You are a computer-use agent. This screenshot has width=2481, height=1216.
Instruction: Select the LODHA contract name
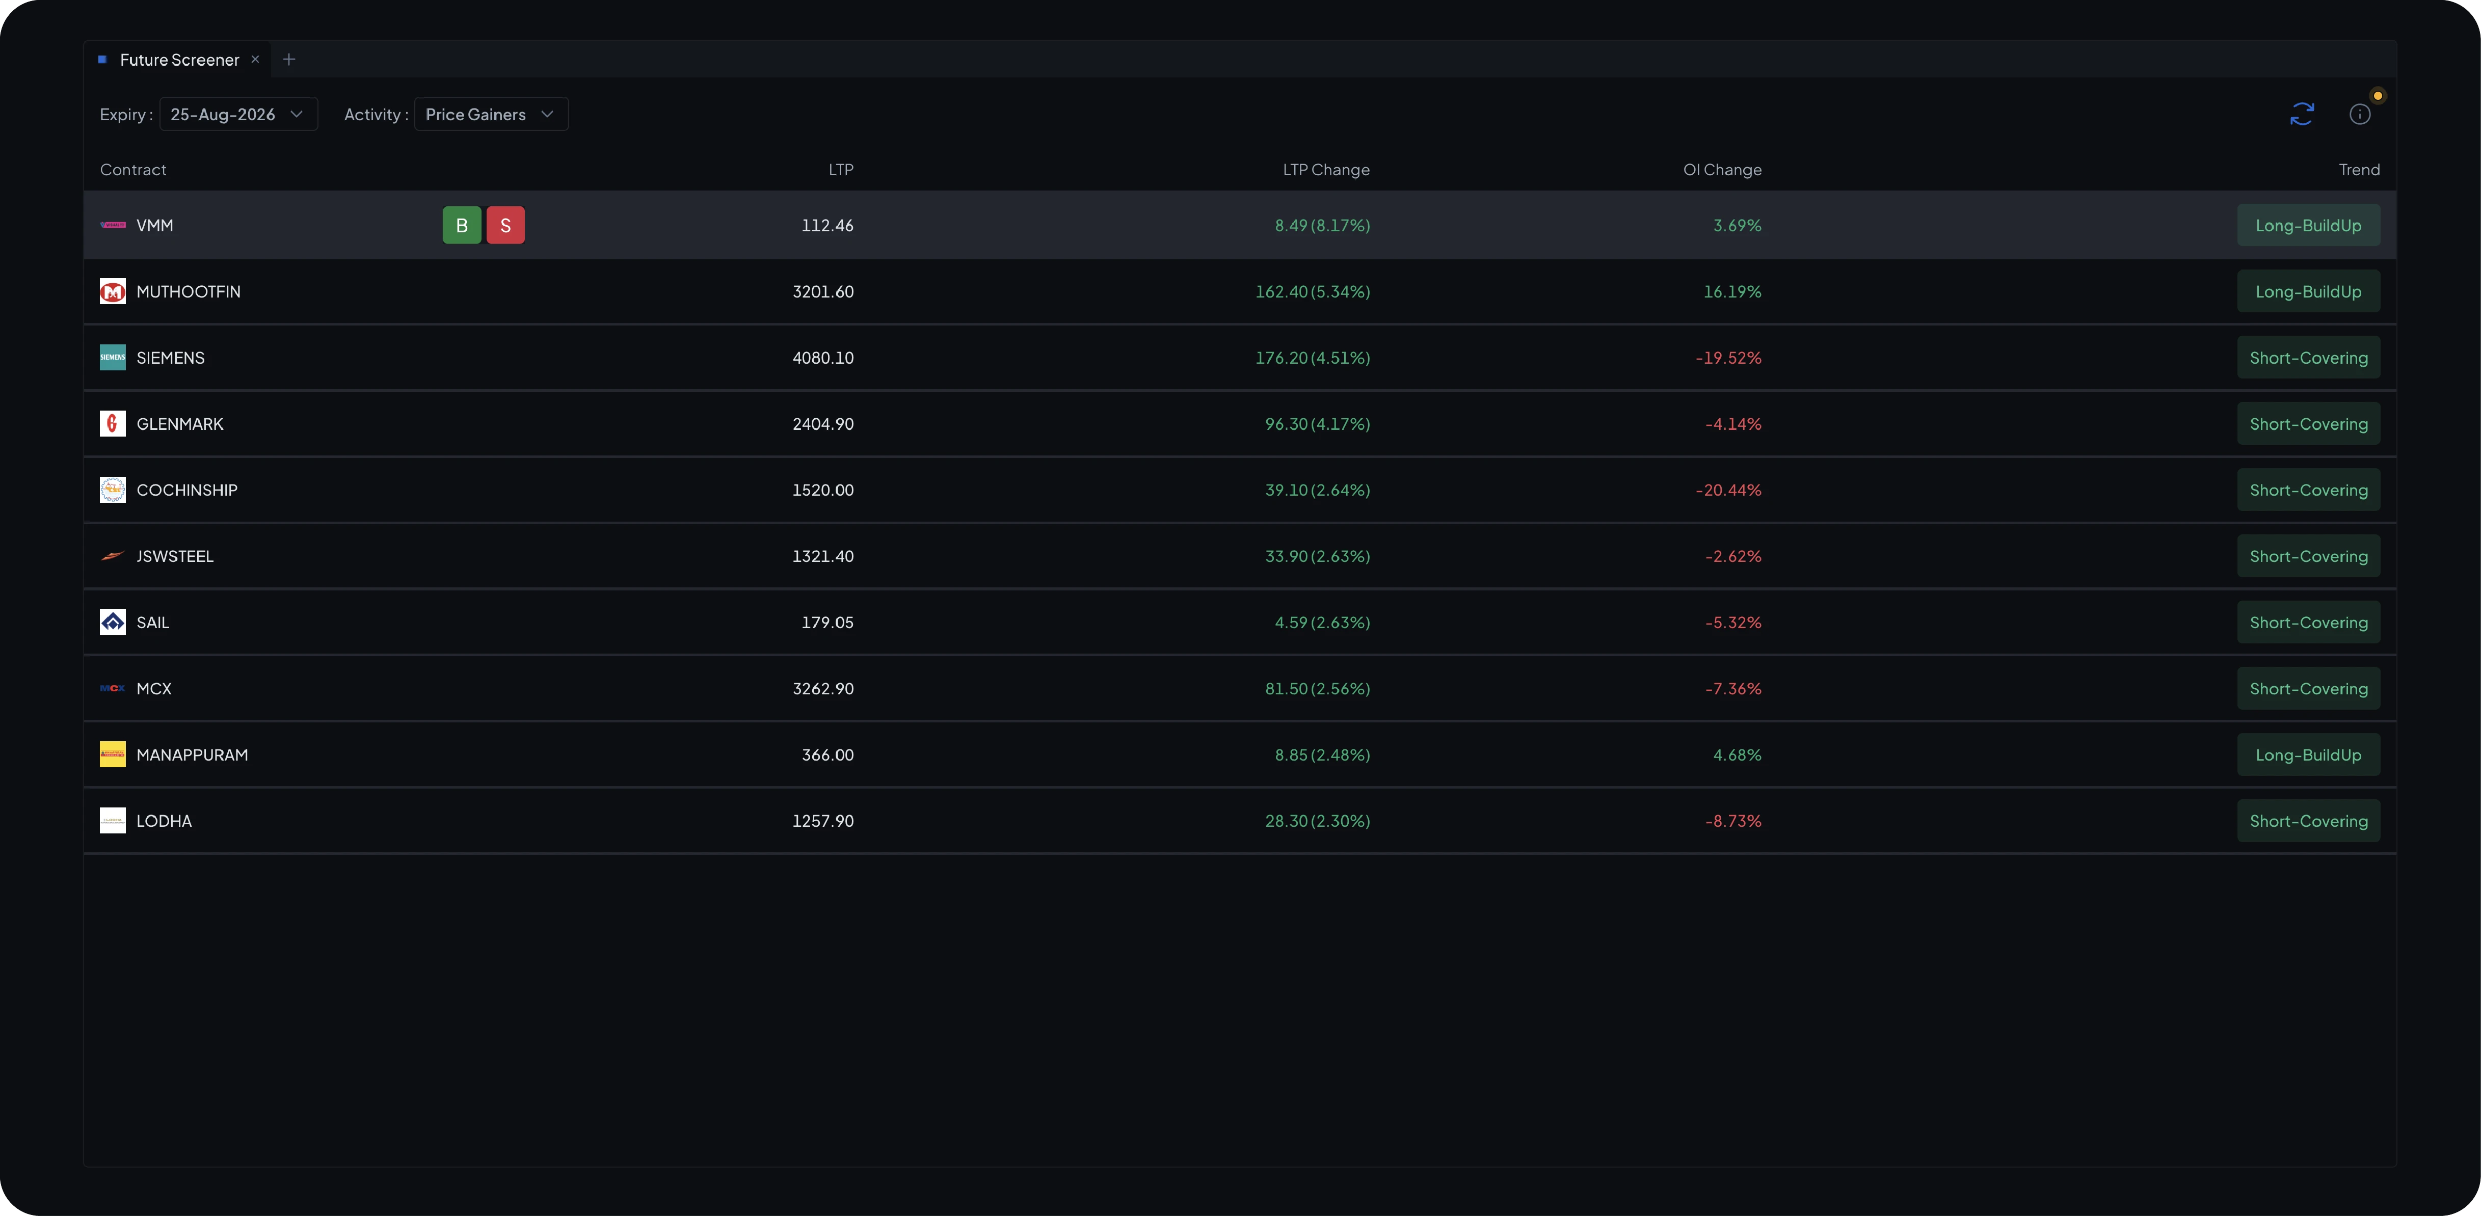pyautogui.click(x=164, y=821)
